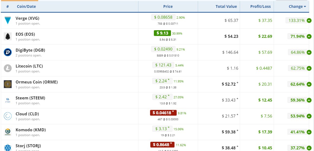Sort by the Change column header
314x151 pixels.
297,6
